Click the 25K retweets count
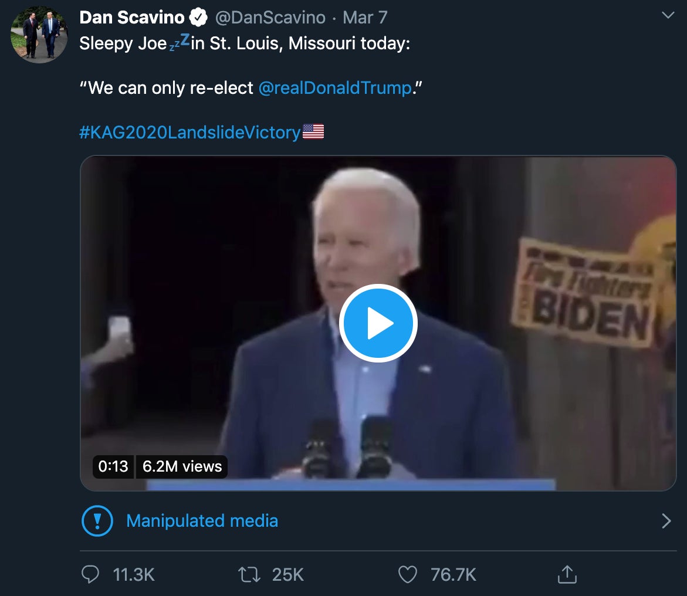This screenshot has width=687, height=596. coord(287,575)
